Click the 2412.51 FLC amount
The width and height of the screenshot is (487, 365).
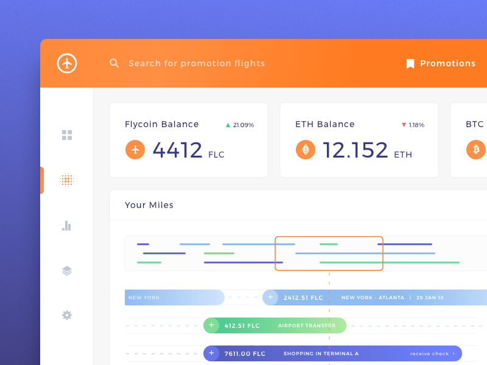point(303,297)
